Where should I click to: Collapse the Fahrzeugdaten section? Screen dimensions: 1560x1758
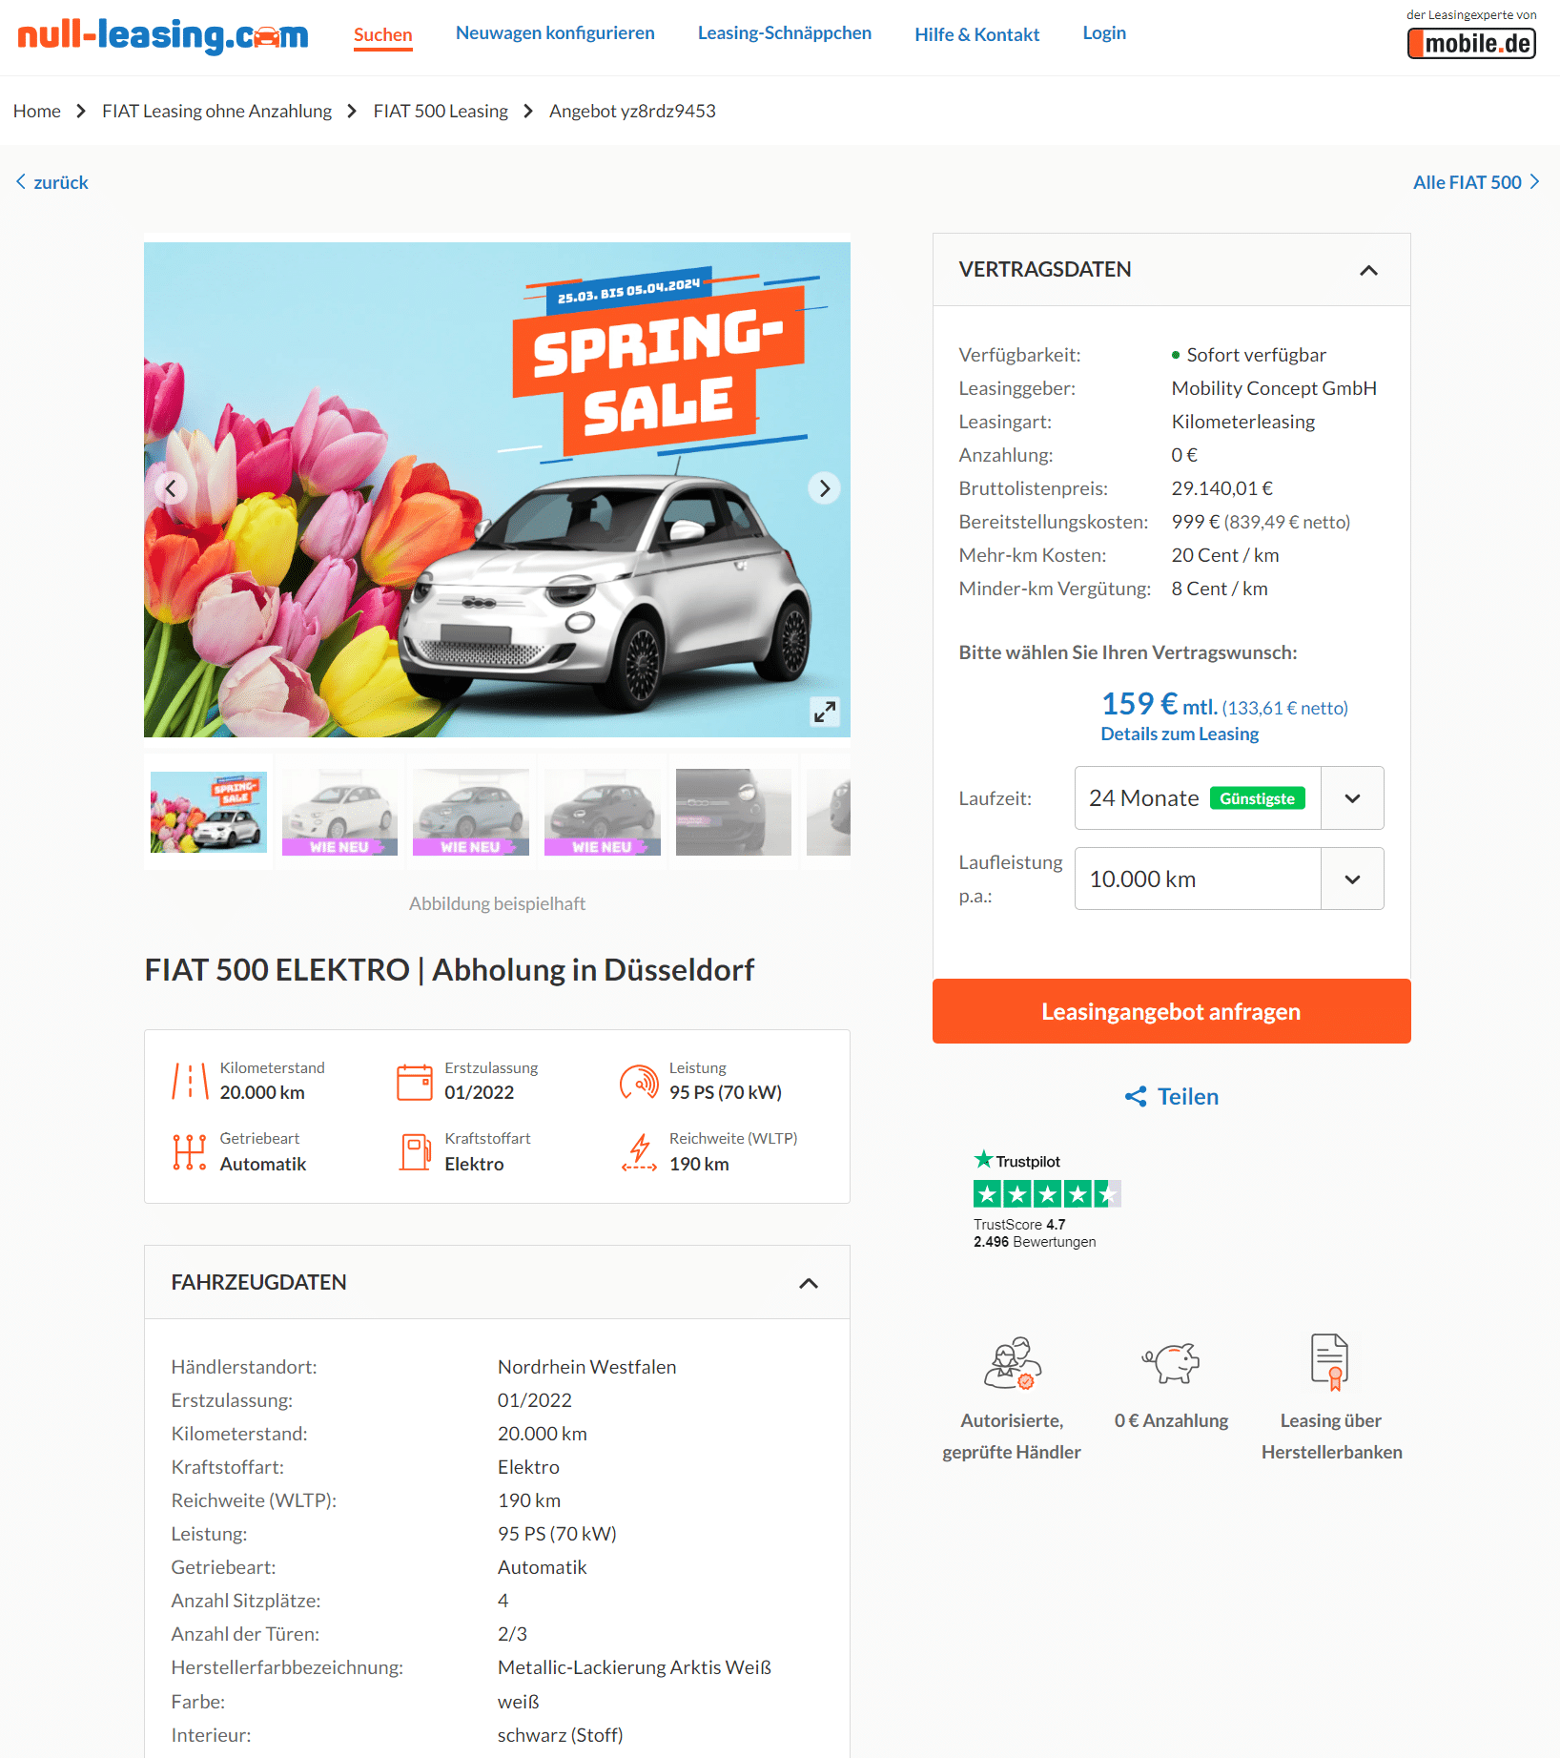809,1283
